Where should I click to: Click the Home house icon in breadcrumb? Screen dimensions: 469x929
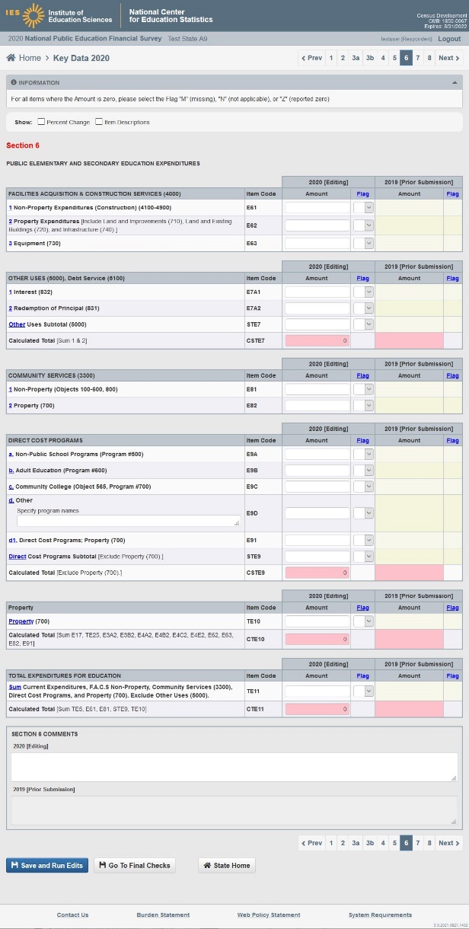(11, 58)
